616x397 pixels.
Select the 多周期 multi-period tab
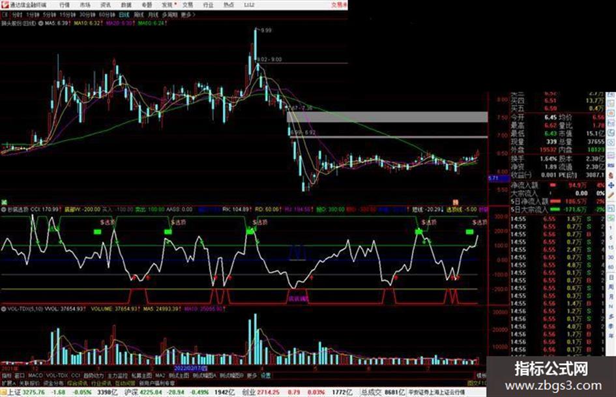point(169,14)
